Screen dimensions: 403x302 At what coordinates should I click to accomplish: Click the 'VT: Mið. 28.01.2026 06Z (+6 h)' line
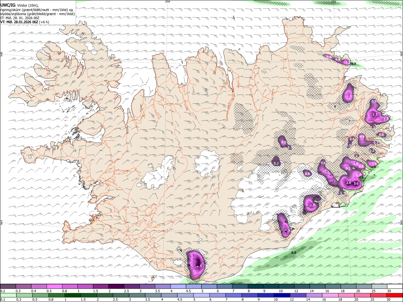coord(25,22)
